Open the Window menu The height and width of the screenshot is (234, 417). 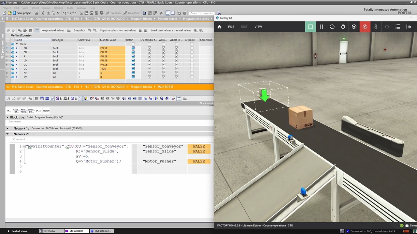(81, 8)
